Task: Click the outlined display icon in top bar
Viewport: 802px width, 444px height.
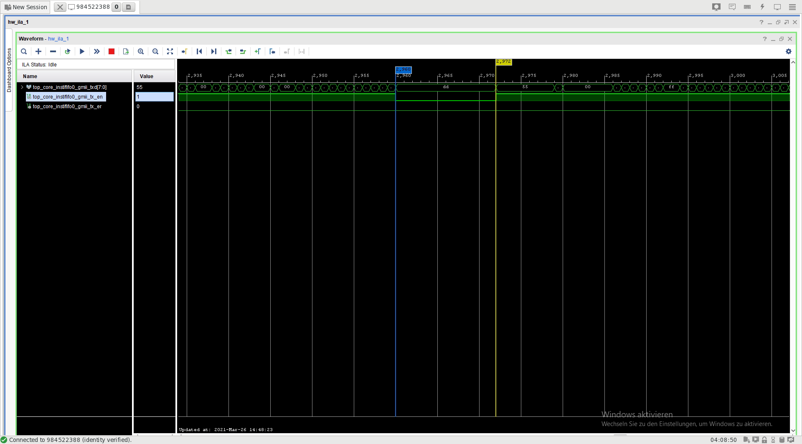Action: click(777, 7)
